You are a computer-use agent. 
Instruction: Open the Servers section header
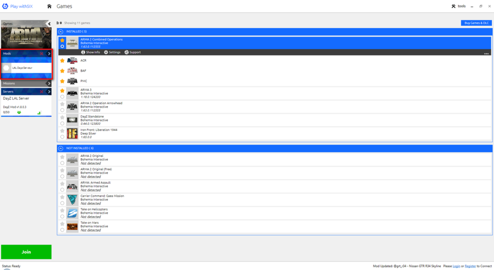coord(26,92)
